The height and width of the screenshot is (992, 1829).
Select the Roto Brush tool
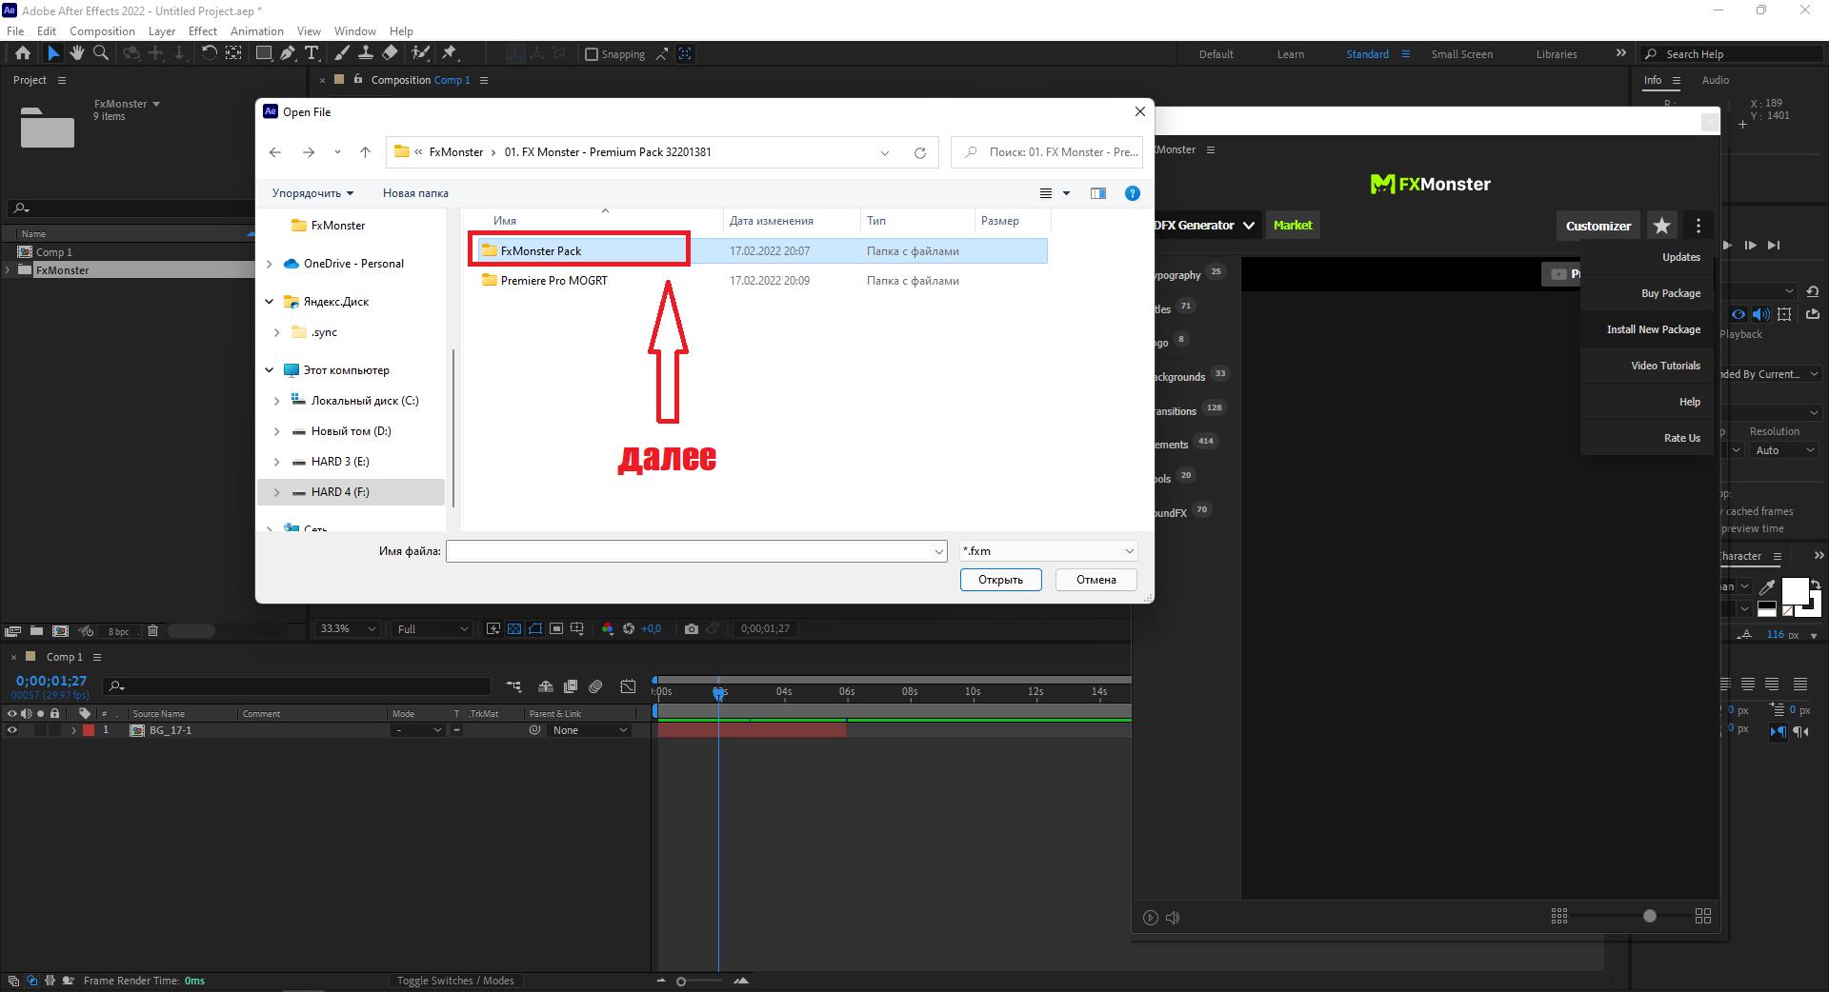pos(420,53)
